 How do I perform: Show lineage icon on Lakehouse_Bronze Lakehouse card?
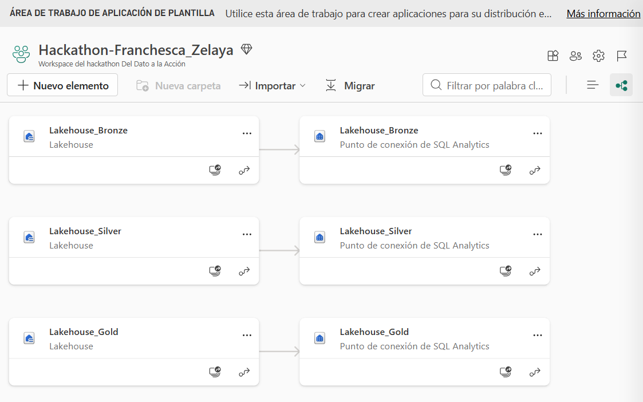(244, 170)
